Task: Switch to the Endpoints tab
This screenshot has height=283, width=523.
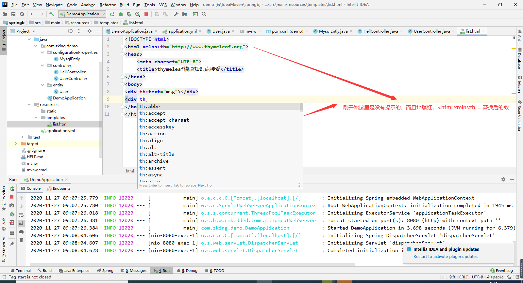Action: tap(59, 188)
